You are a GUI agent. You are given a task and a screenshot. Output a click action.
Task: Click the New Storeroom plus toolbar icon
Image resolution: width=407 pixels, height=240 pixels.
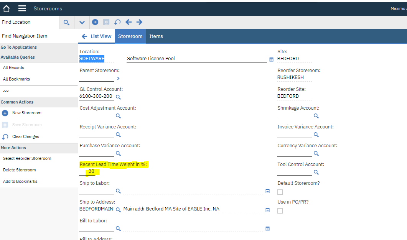click(95, 22)
